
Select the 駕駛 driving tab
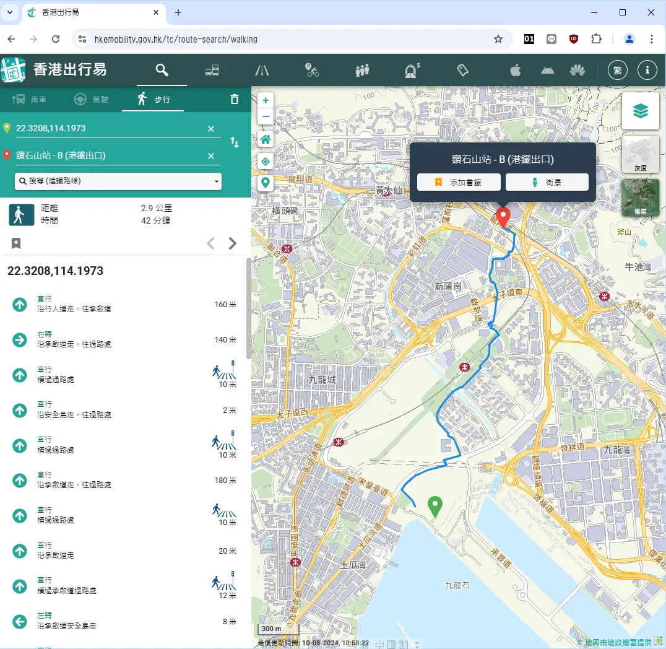pyautogui.click(x=92, y=100)
